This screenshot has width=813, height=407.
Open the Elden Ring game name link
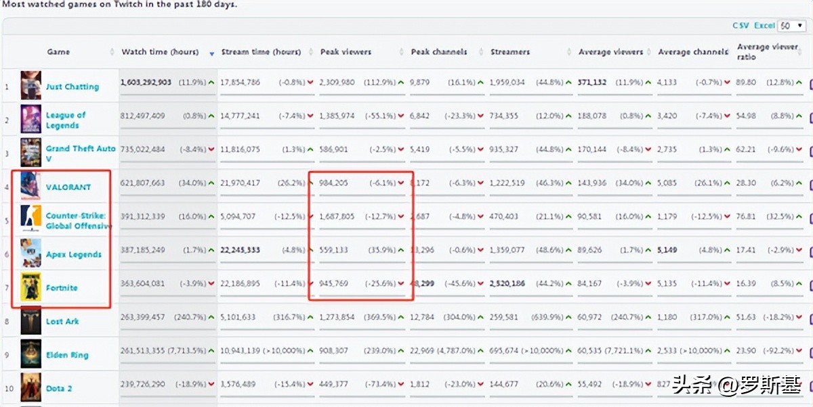click(x=67, y=355)
